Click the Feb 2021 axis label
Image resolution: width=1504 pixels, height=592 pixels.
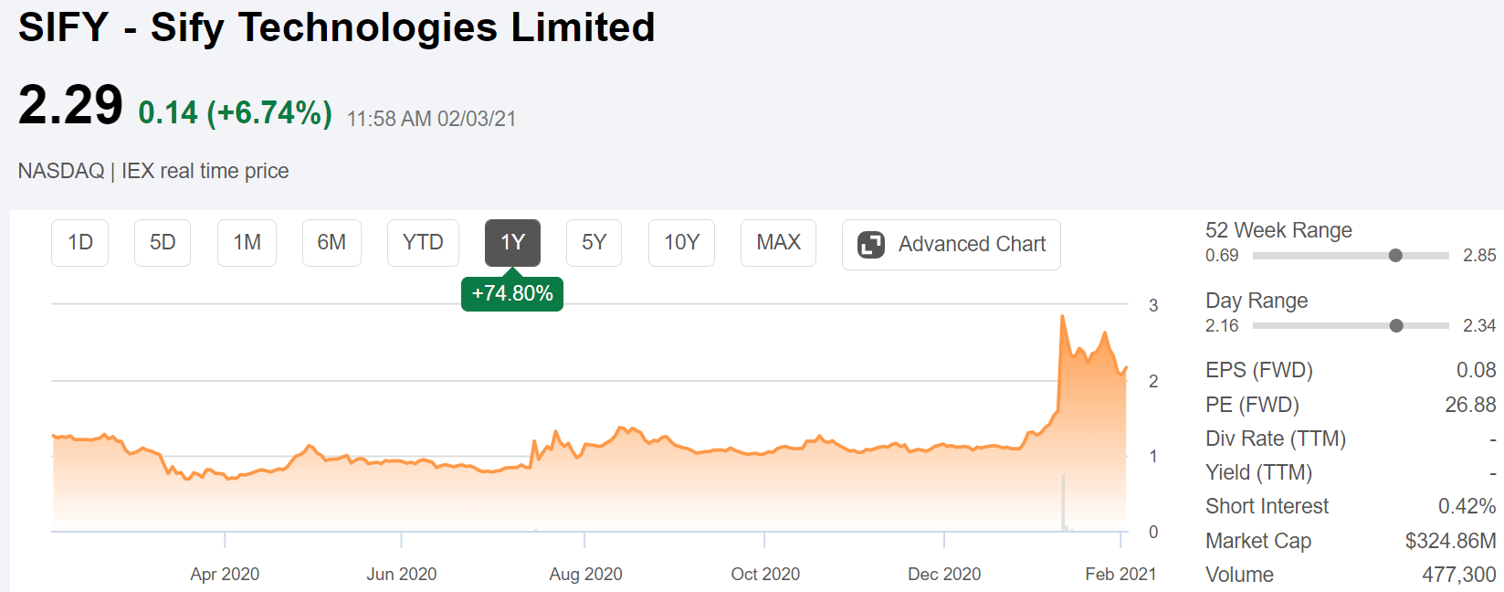pos(1120,574)
